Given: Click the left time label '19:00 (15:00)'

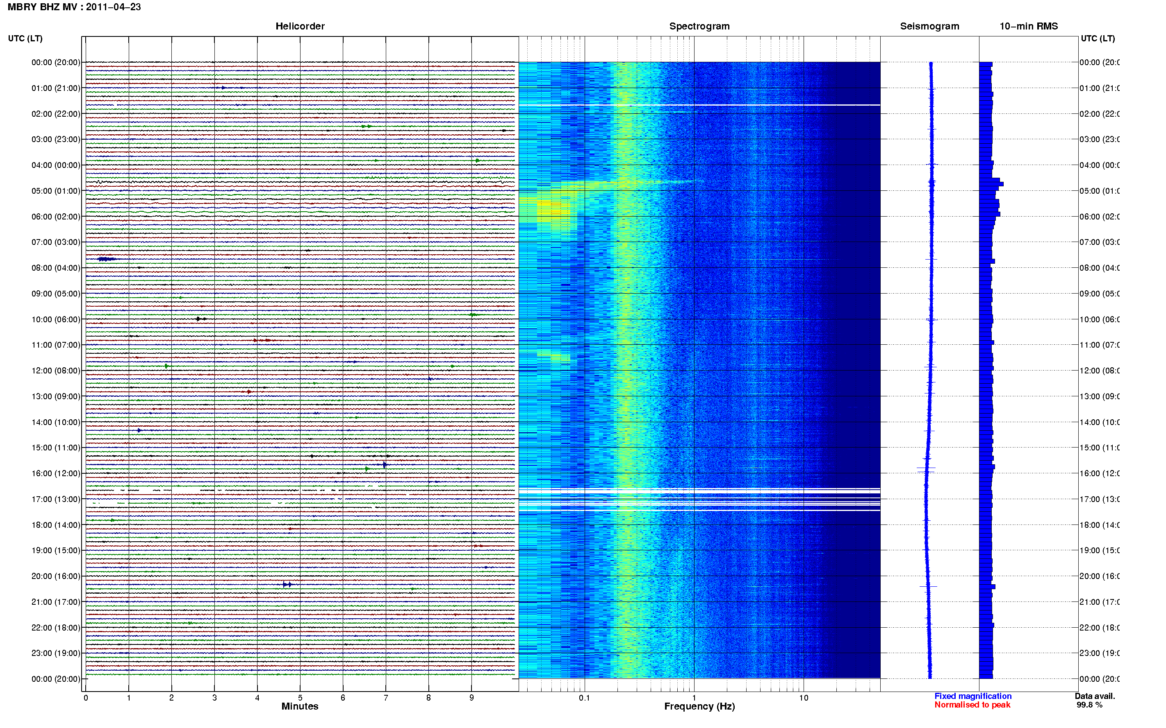Looking at the screenshot, I should click(x=56, y=550).
